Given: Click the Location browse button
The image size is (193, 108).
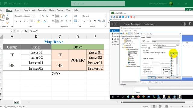Looking at the screenshot, I should 178,45.
